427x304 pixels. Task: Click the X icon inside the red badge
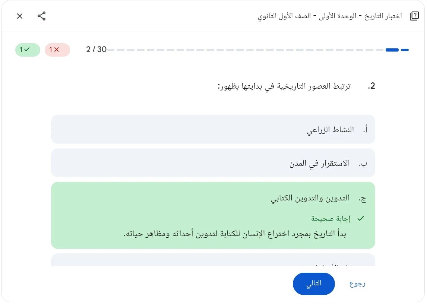click(x=61, y=50)
